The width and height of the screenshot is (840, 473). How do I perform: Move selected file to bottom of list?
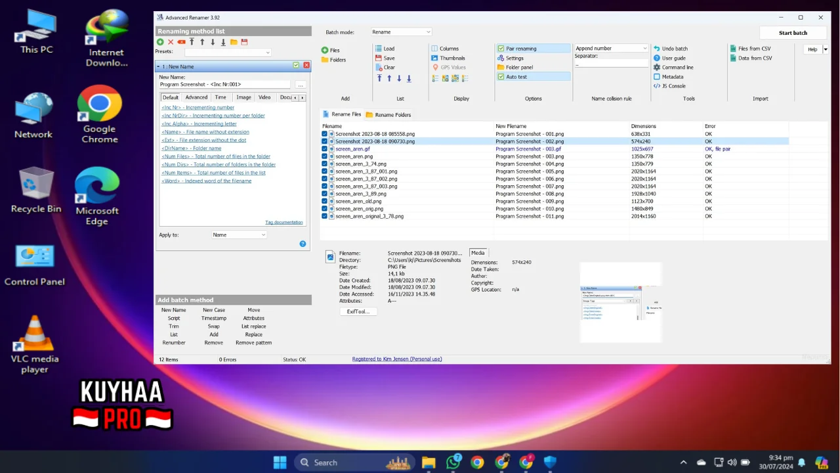coord(409,78)
